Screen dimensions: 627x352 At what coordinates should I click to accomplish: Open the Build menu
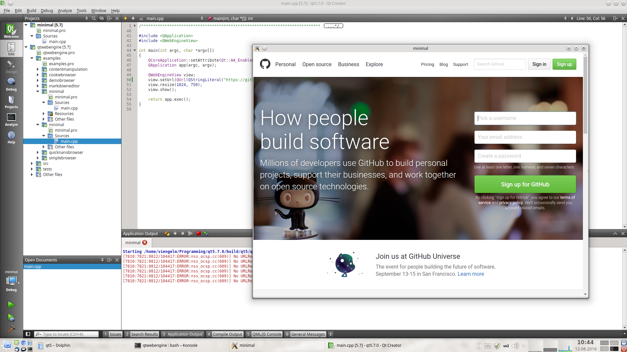click(31, 10)
